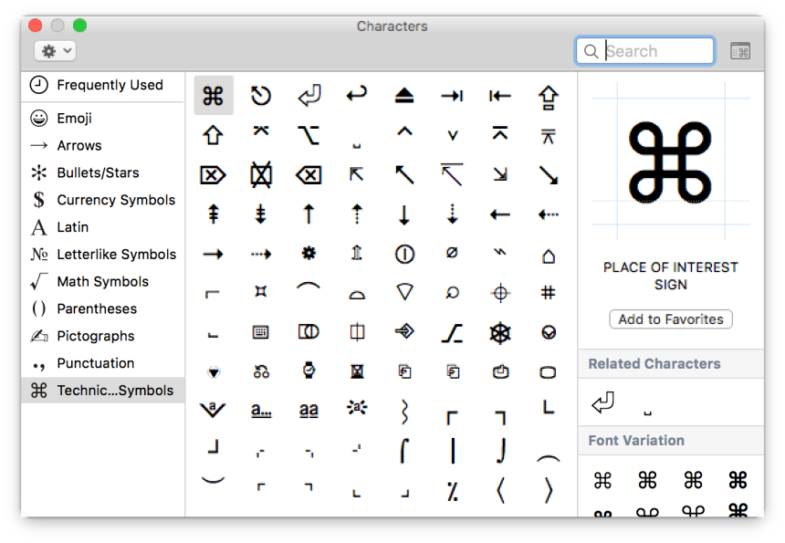
Task: Select the shift (upward white arrow) symbol
Action: point(214,134)
